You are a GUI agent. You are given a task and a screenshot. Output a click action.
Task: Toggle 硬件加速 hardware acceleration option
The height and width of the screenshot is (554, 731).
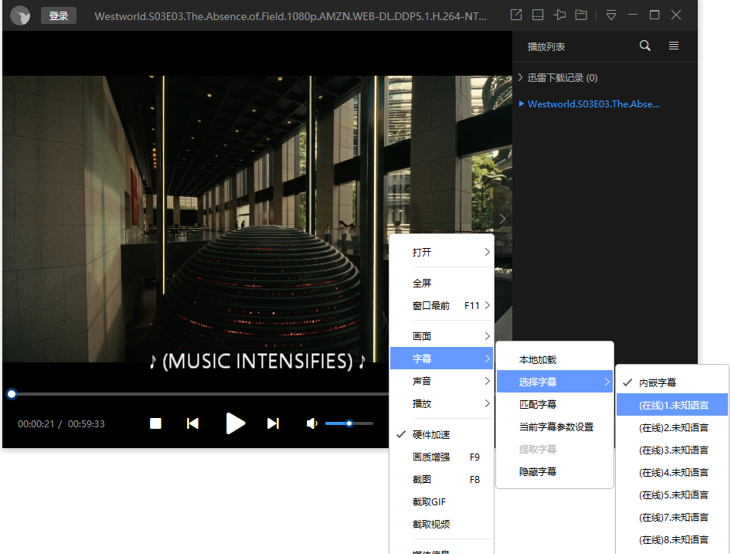(x=431, y=435)
